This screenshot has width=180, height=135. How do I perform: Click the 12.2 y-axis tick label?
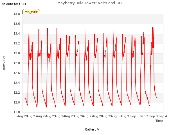tap(17, 93)
